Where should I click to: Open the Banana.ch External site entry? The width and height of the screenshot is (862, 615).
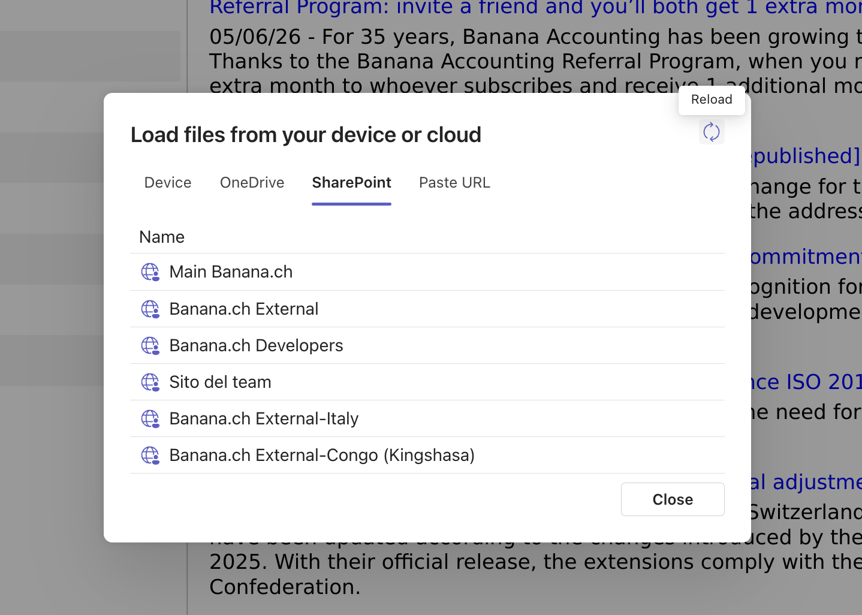(x=427, y=309)
